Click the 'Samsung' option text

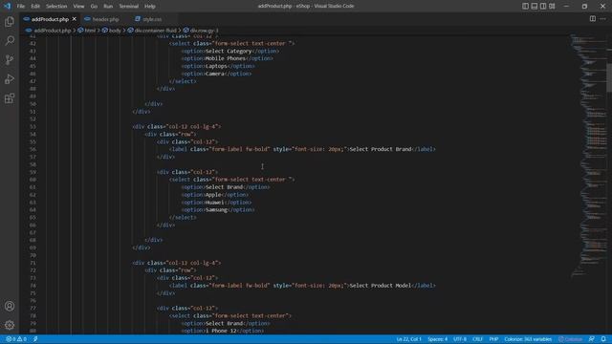pyautogui.click(x=216, y=210)
